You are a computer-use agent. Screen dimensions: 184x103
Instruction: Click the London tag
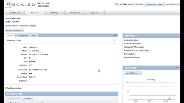point(33,26)
